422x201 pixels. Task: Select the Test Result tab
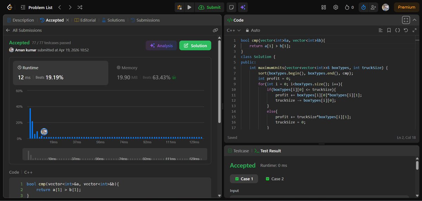click(x=268, y=151)
